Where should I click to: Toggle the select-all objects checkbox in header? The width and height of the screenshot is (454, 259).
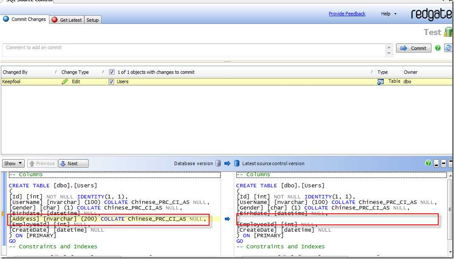tap(112, 72)
